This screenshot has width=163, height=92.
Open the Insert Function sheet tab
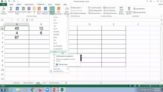tap(54, 83)
